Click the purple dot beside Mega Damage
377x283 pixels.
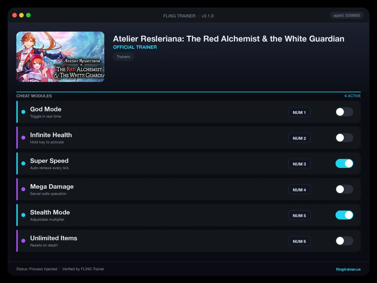tap(23, 189)
